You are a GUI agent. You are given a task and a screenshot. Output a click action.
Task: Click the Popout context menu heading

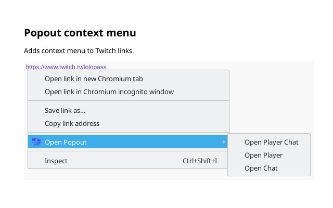pyautogui.click(x=80, y=33)
